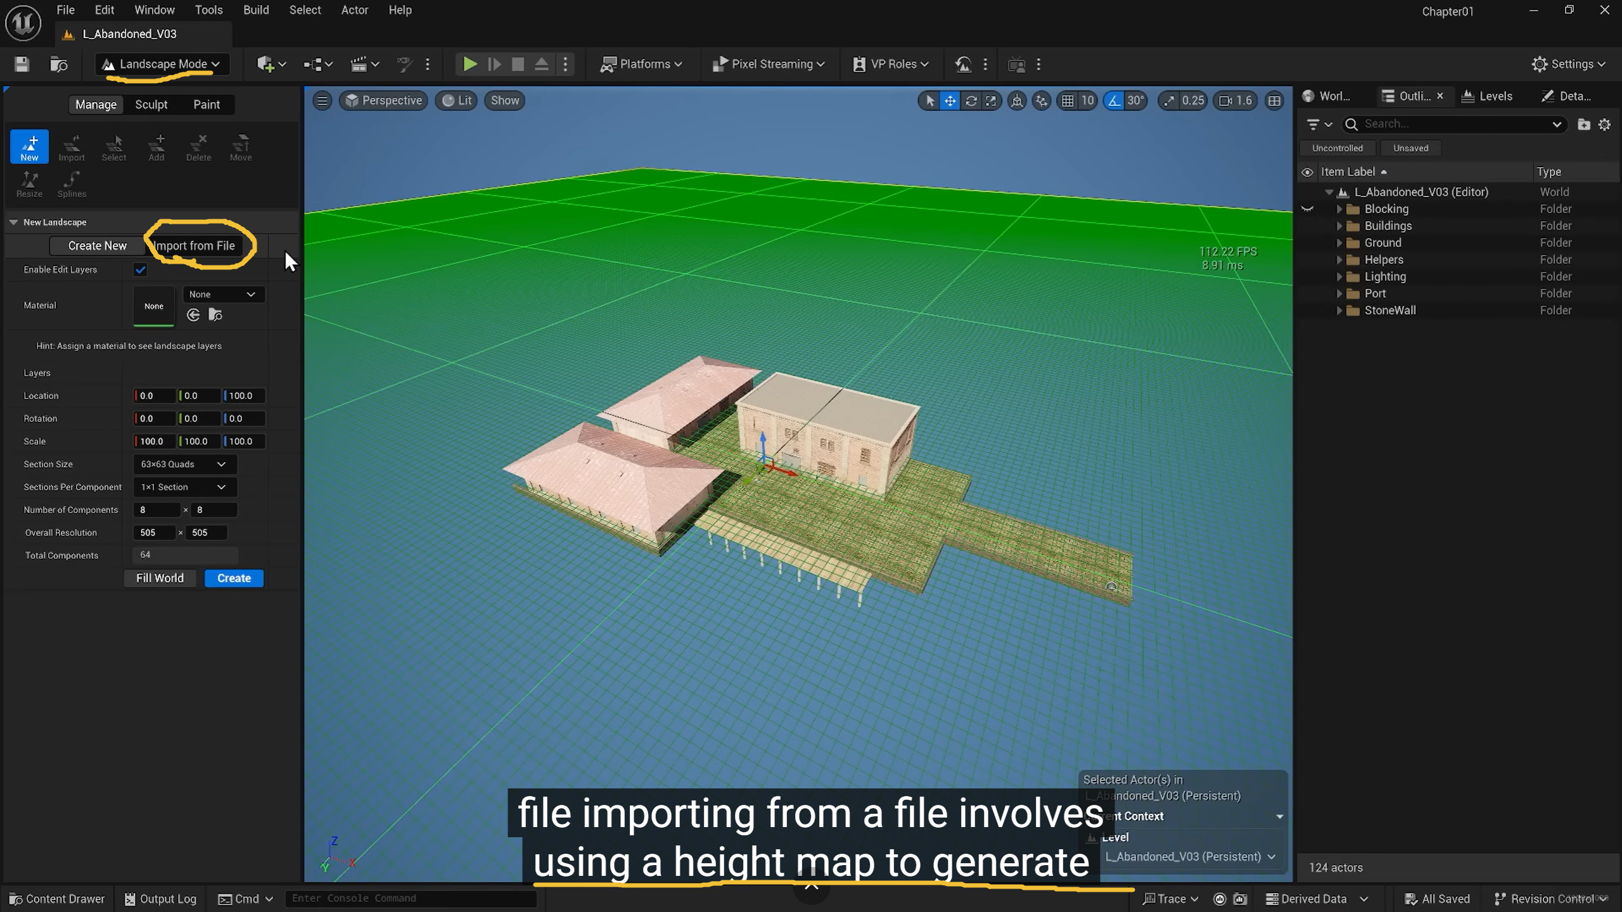Select the New landscape tool
Screen dimensions: 1622x912
pos(29,146)
